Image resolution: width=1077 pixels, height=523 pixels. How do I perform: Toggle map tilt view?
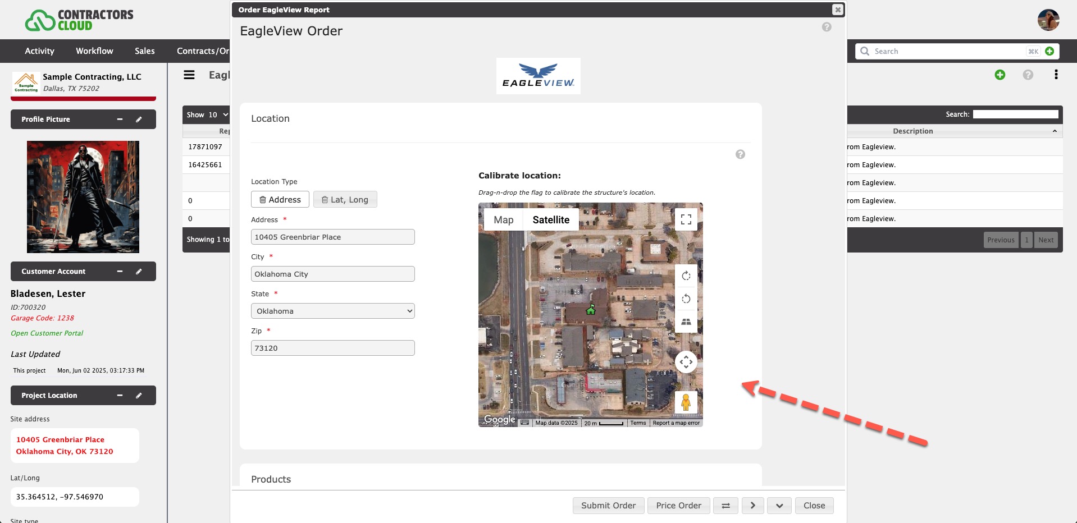(x=686, y=322)
